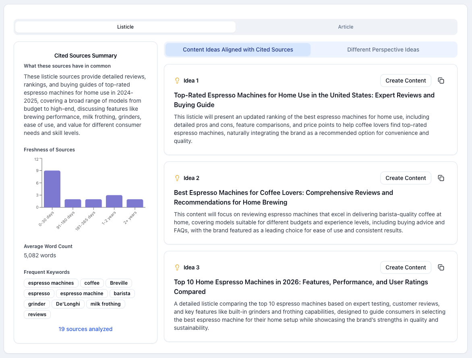Click the lightbulb icon beside Idea 1
The width and height of the screenshot is (472, 358).
[177, 80]
